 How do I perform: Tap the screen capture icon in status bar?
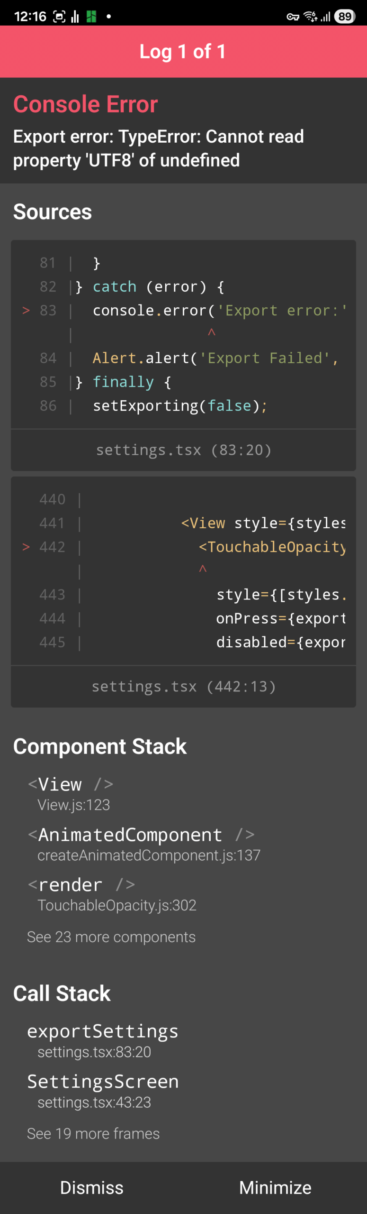(x=59, y=17)
